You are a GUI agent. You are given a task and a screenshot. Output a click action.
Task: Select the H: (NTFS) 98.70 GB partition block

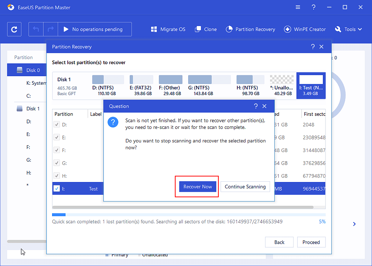[250, 85]
